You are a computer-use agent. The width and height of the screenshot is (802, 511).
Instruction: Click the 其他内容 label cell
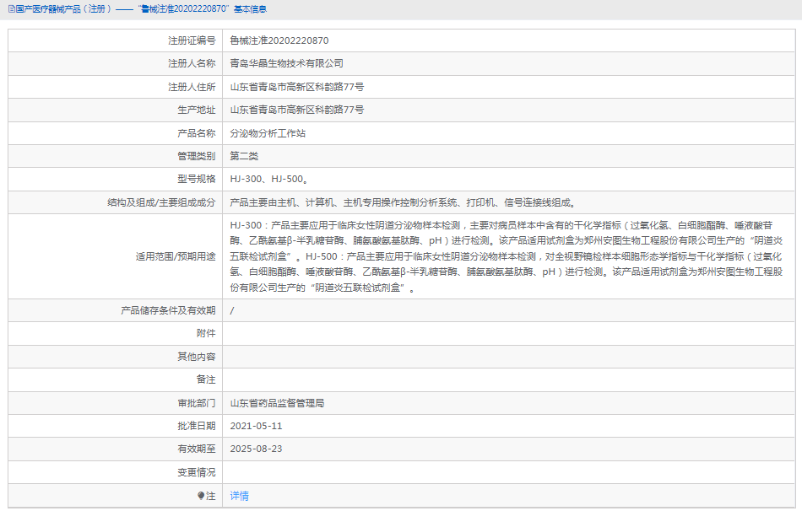coord(116,357)
